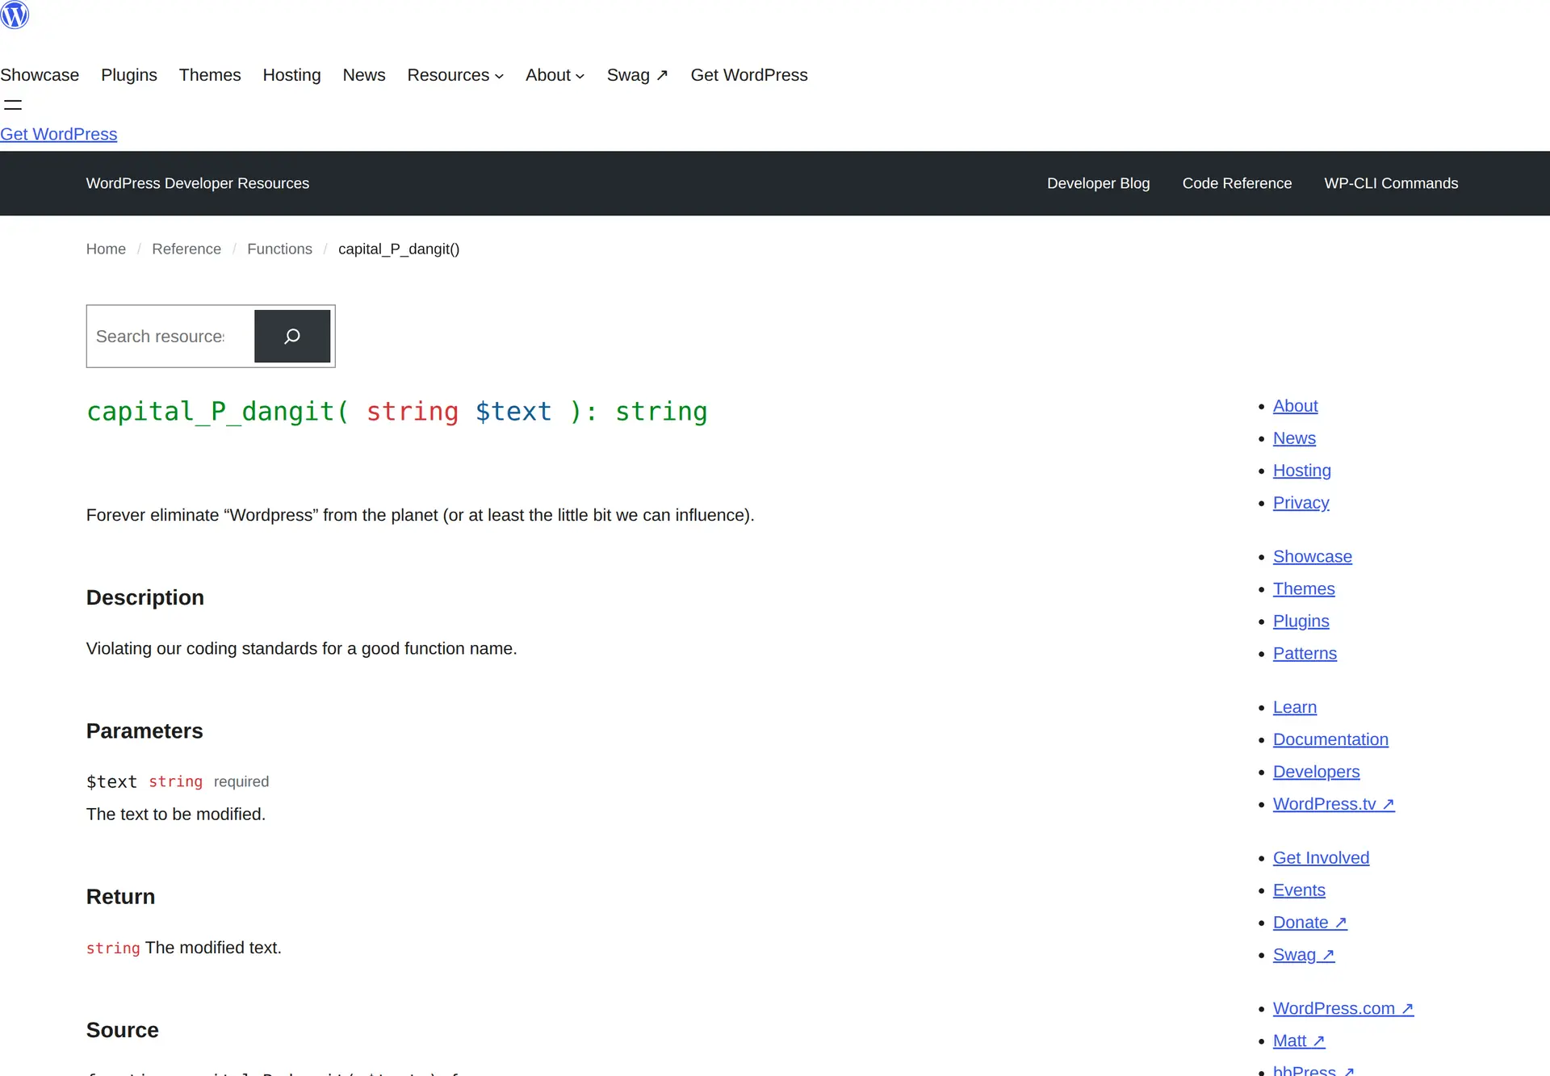The image size is (1550, 1076).
Task: Focus the Search resources input field
Action: 171,336
